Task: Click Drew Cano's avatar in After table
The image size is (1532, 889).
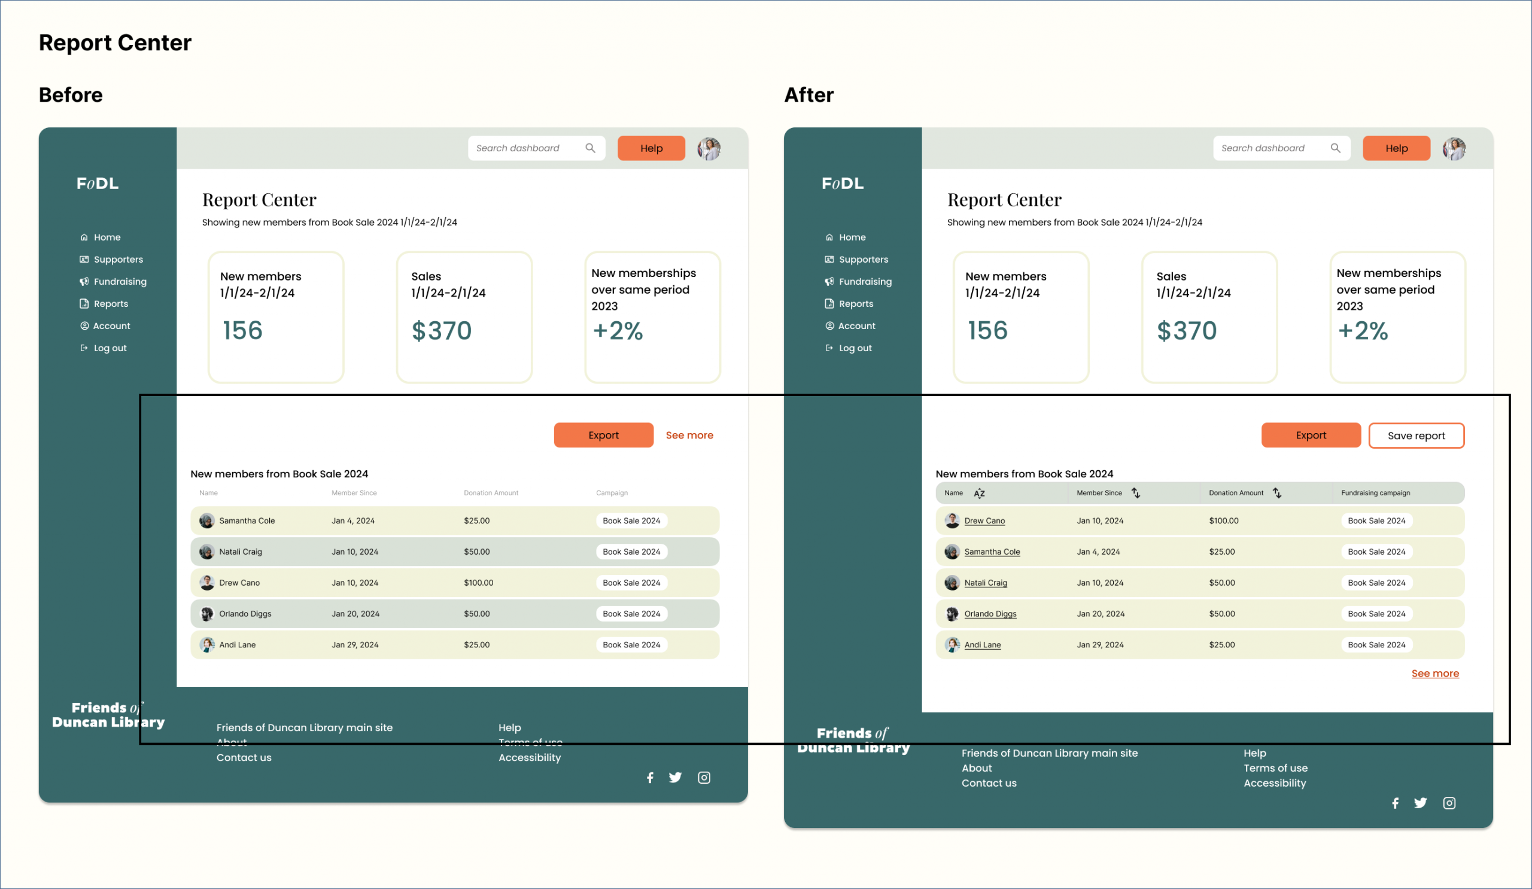Action: point(952,520)
